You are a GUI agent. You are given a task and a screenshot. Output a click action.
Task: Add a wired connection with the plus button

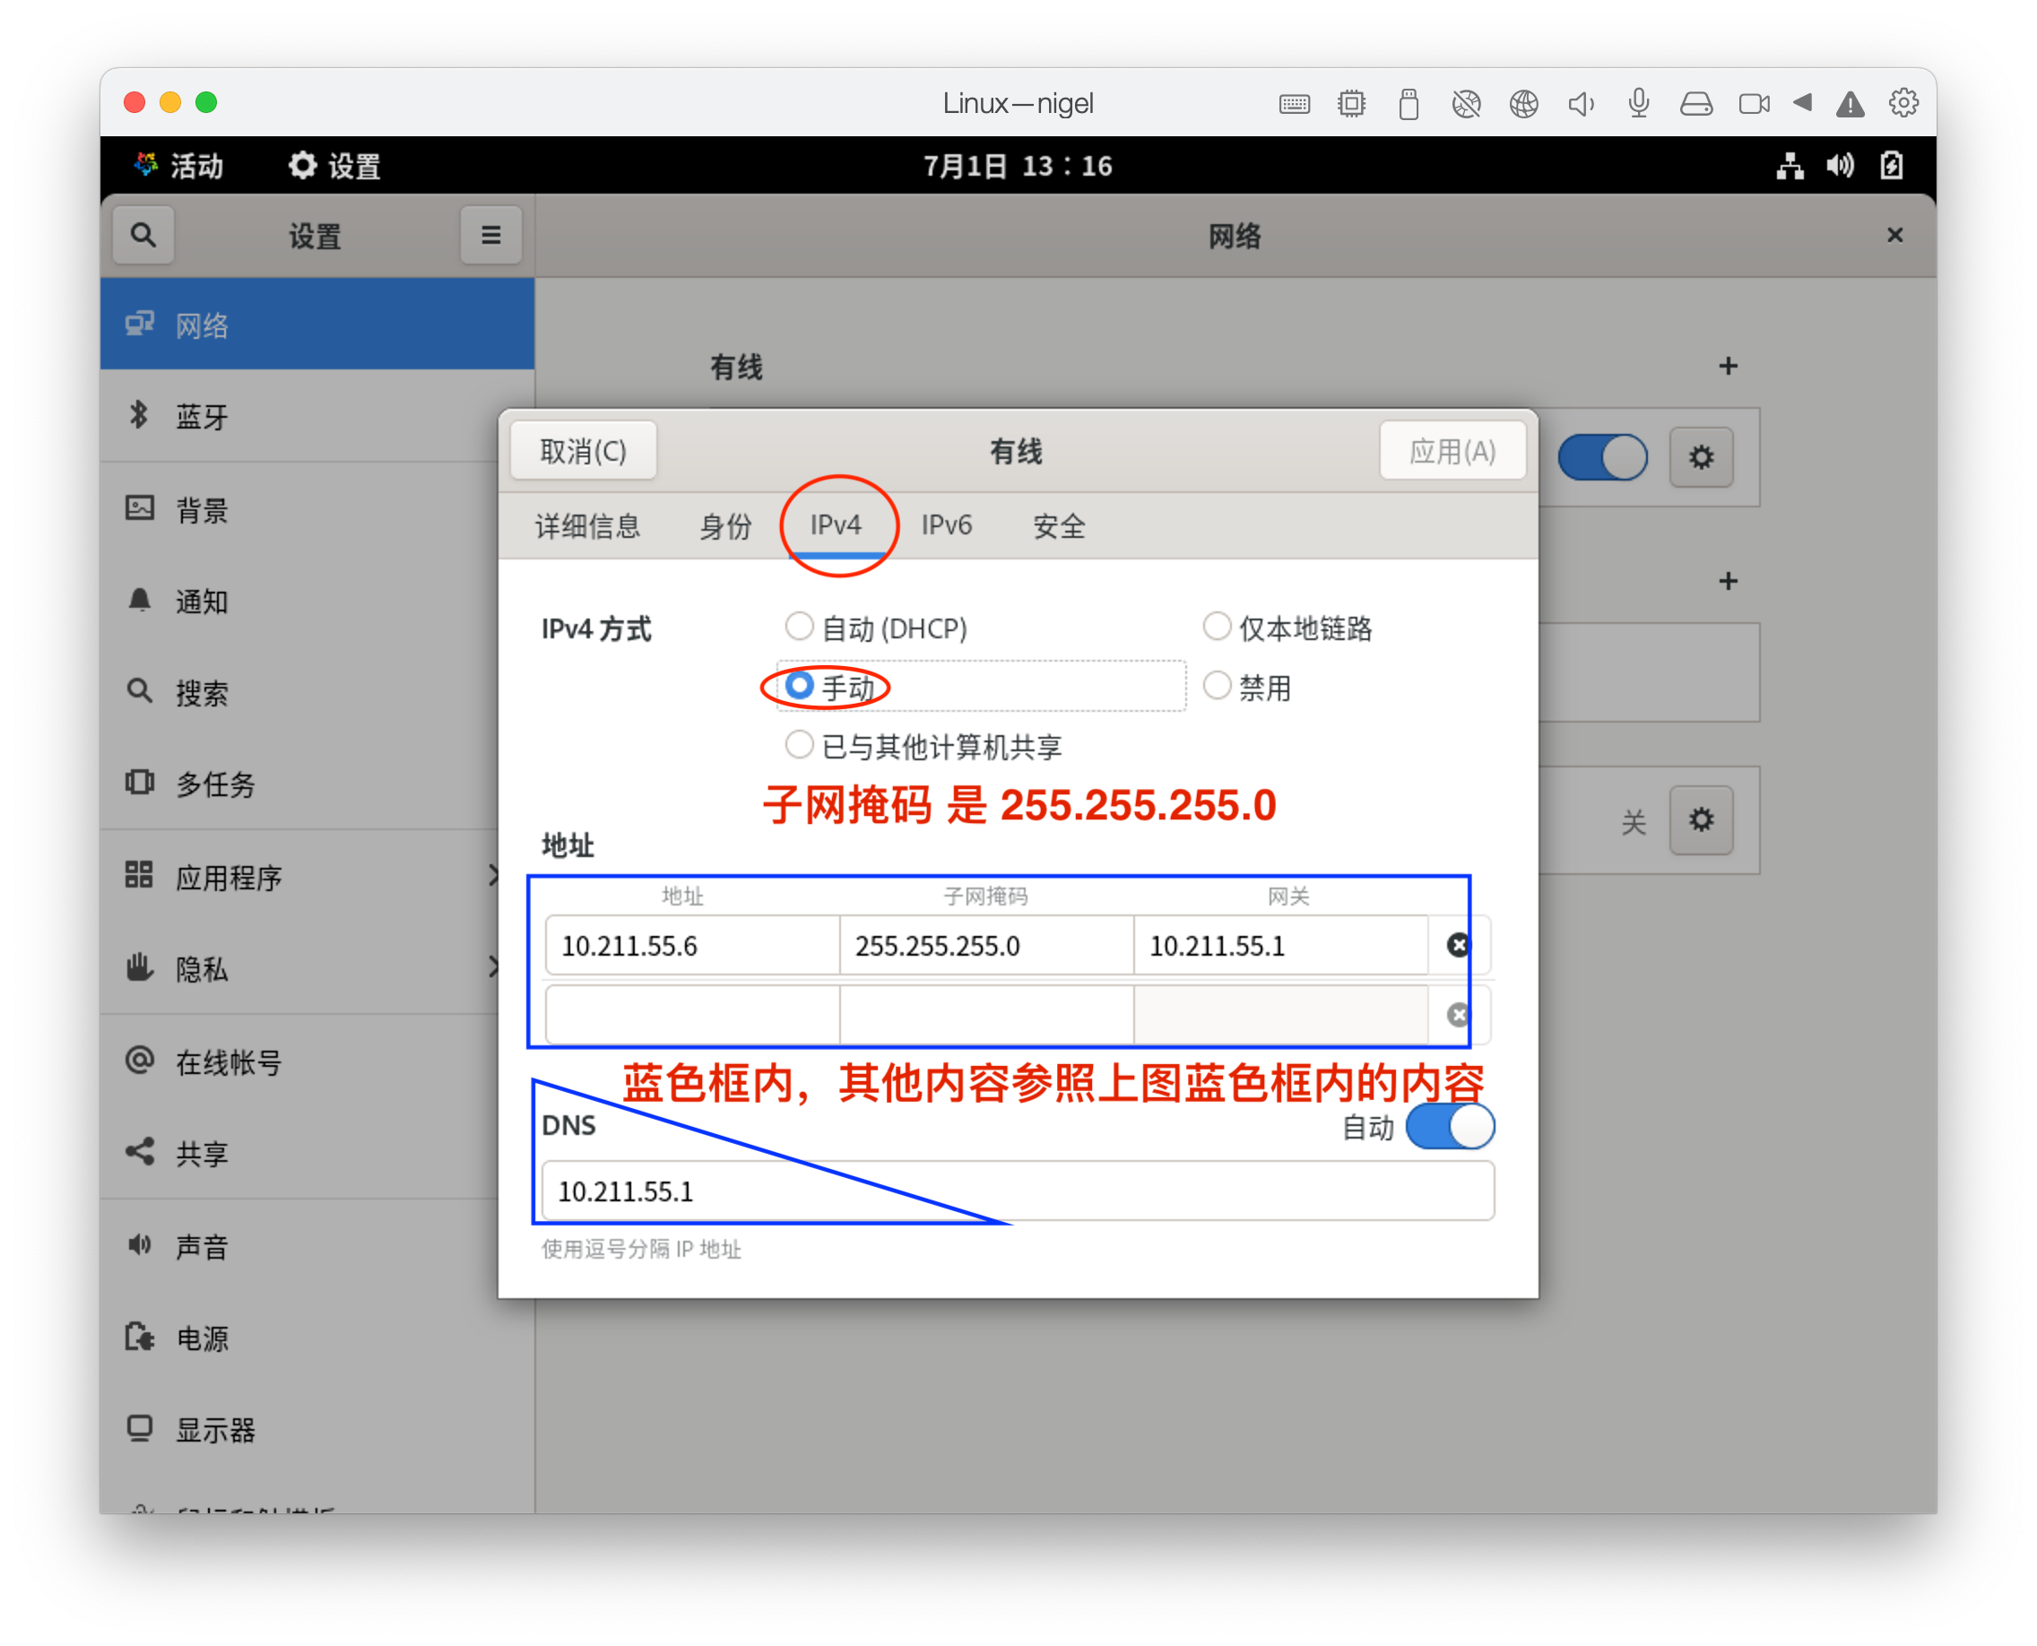[x=1727, y=366]
